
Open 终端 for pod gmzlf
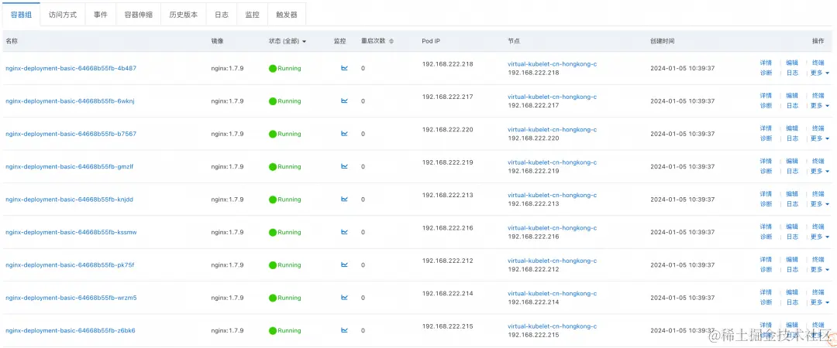coord(818,161)
